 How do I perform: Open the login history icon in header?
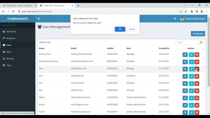[x=175, y=19]
